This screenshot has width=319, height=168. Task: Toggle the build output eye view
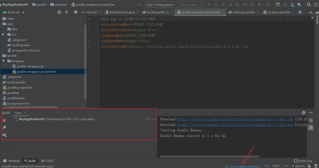4,135
